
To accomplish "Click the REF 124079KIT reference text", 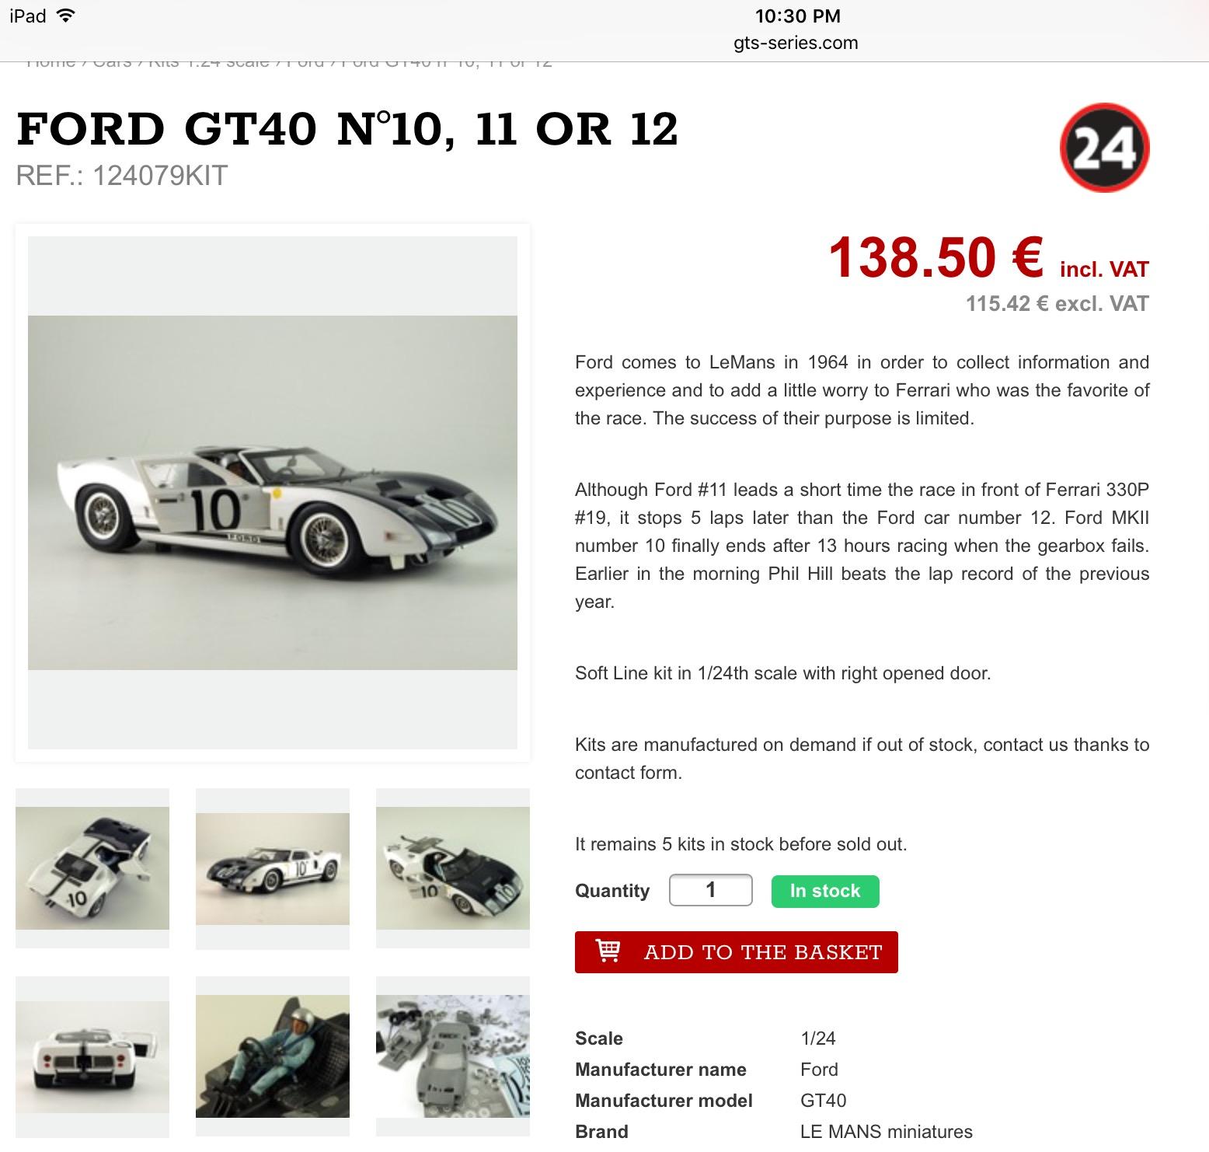I will coord(122,176).
